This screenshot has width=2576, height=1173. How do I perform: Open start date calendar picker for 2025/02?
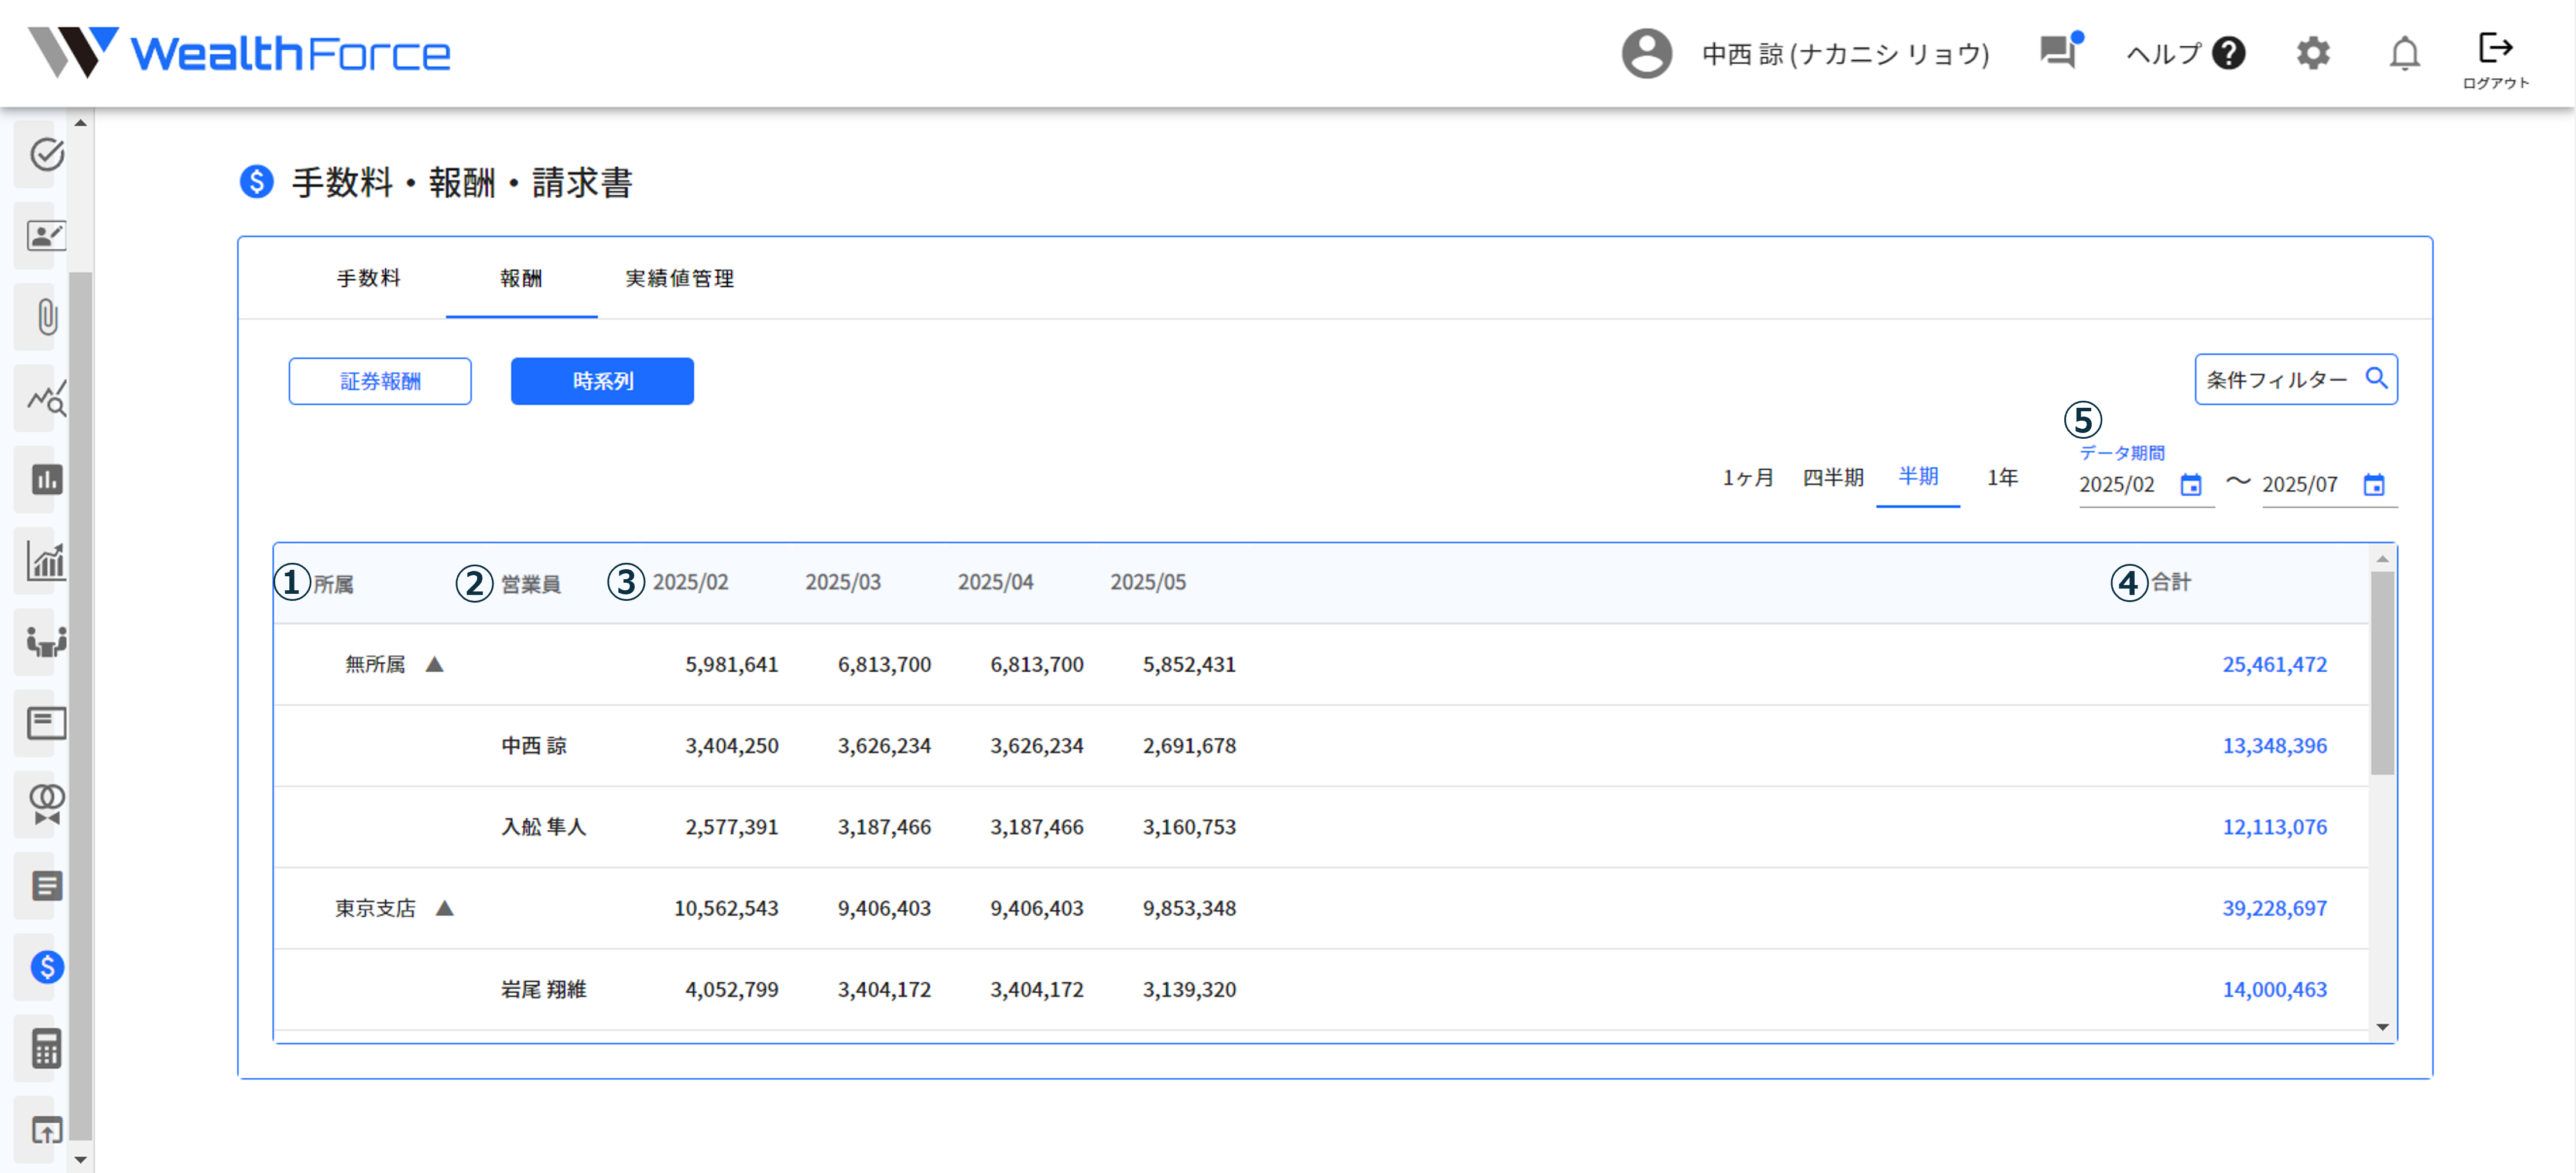point(2191,484)
